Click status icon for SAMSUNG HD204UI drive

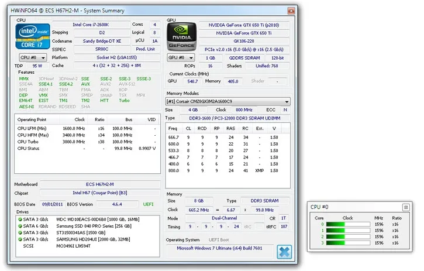pyautogui.click(x=20, y=240)
